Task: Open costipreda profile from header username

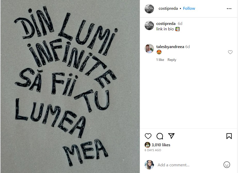Action: pos(168,8)
